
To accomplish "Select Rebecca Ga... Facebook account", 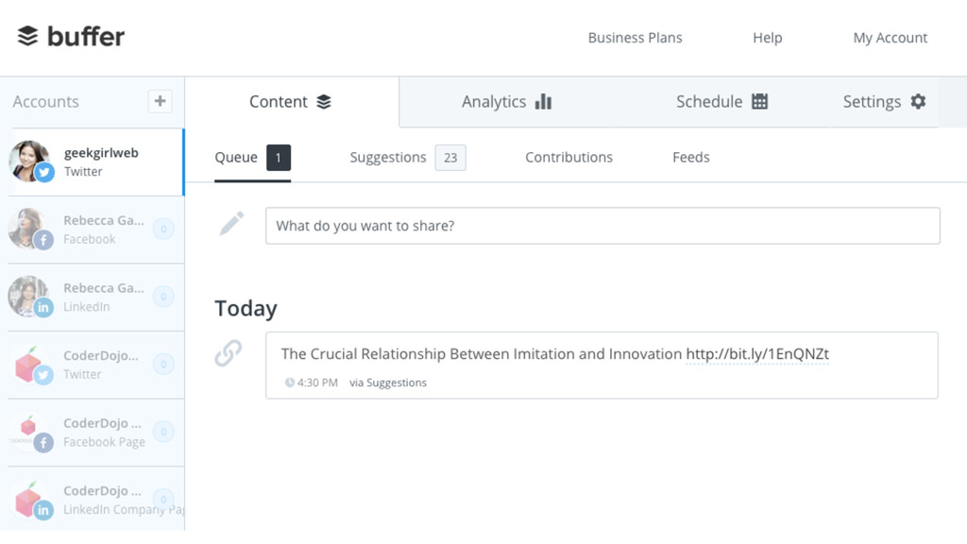I will pyautogui.click(x=95, y=230).
